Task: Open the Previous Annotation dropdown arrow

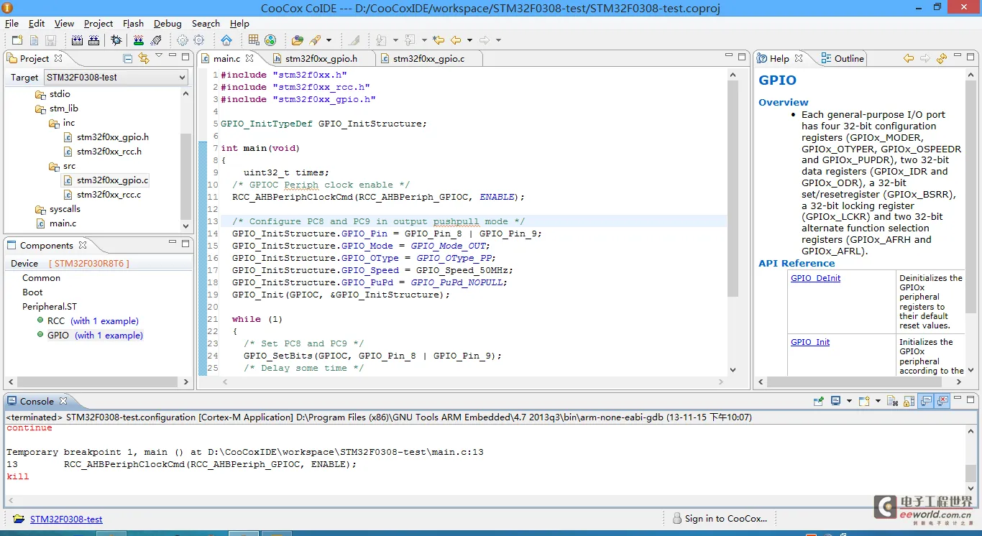Action: (x=424, y=40)
